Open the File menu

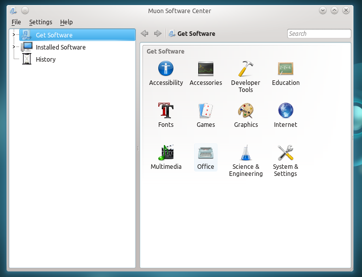tap(16, 22)
